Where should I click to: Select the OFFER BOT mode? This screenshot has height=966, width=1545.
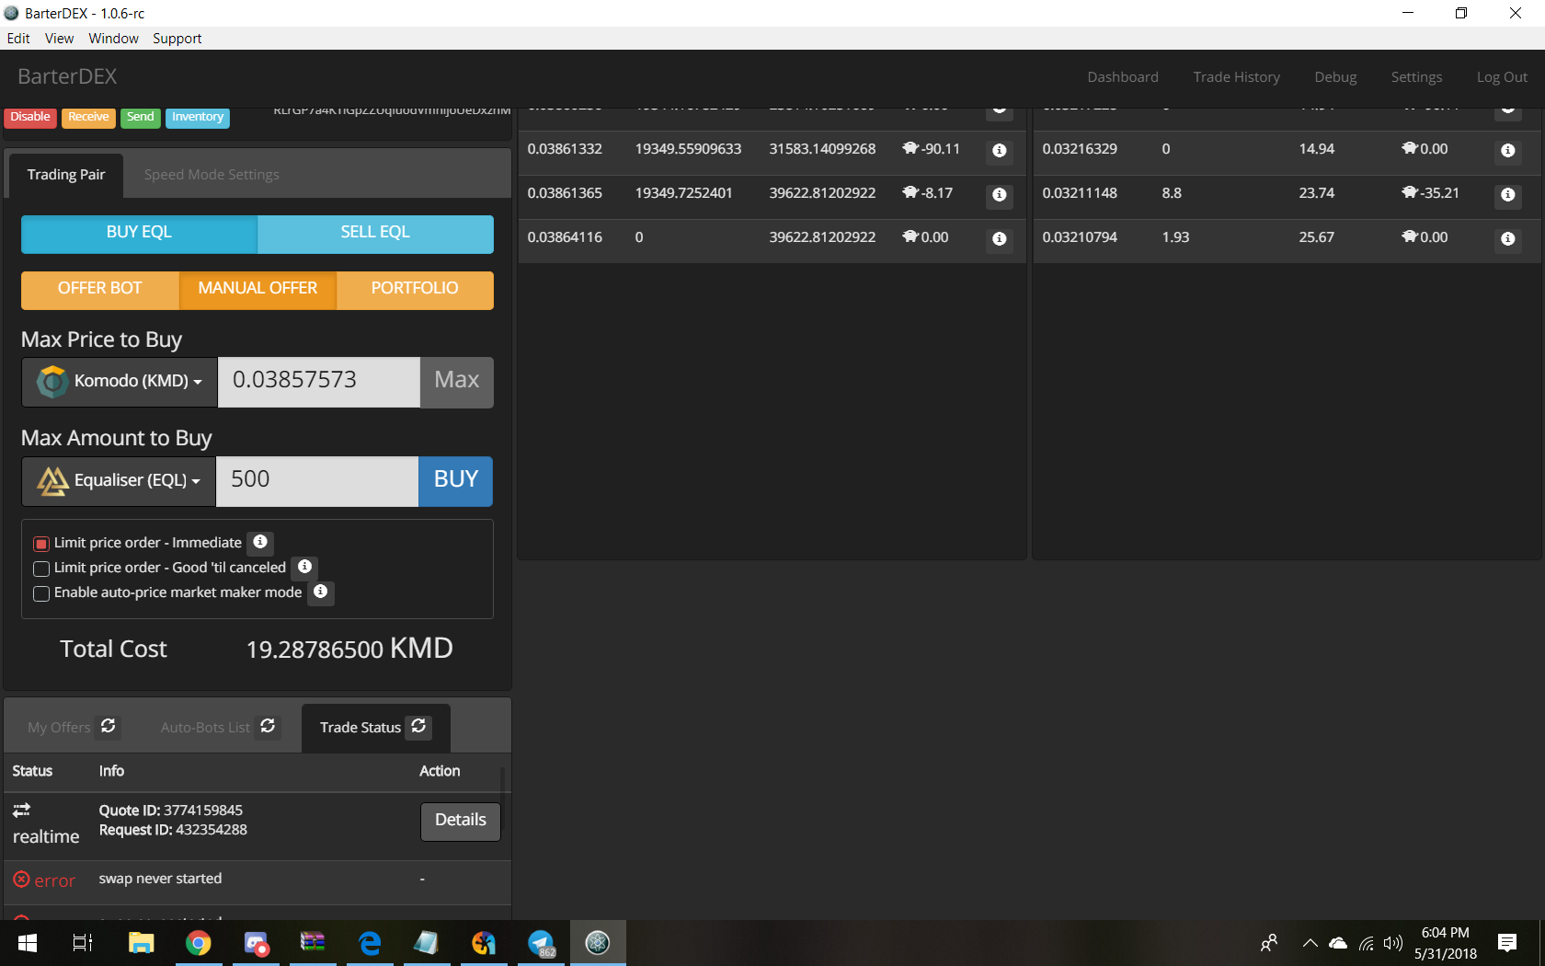pyautogui.click(x=100, y=289)
